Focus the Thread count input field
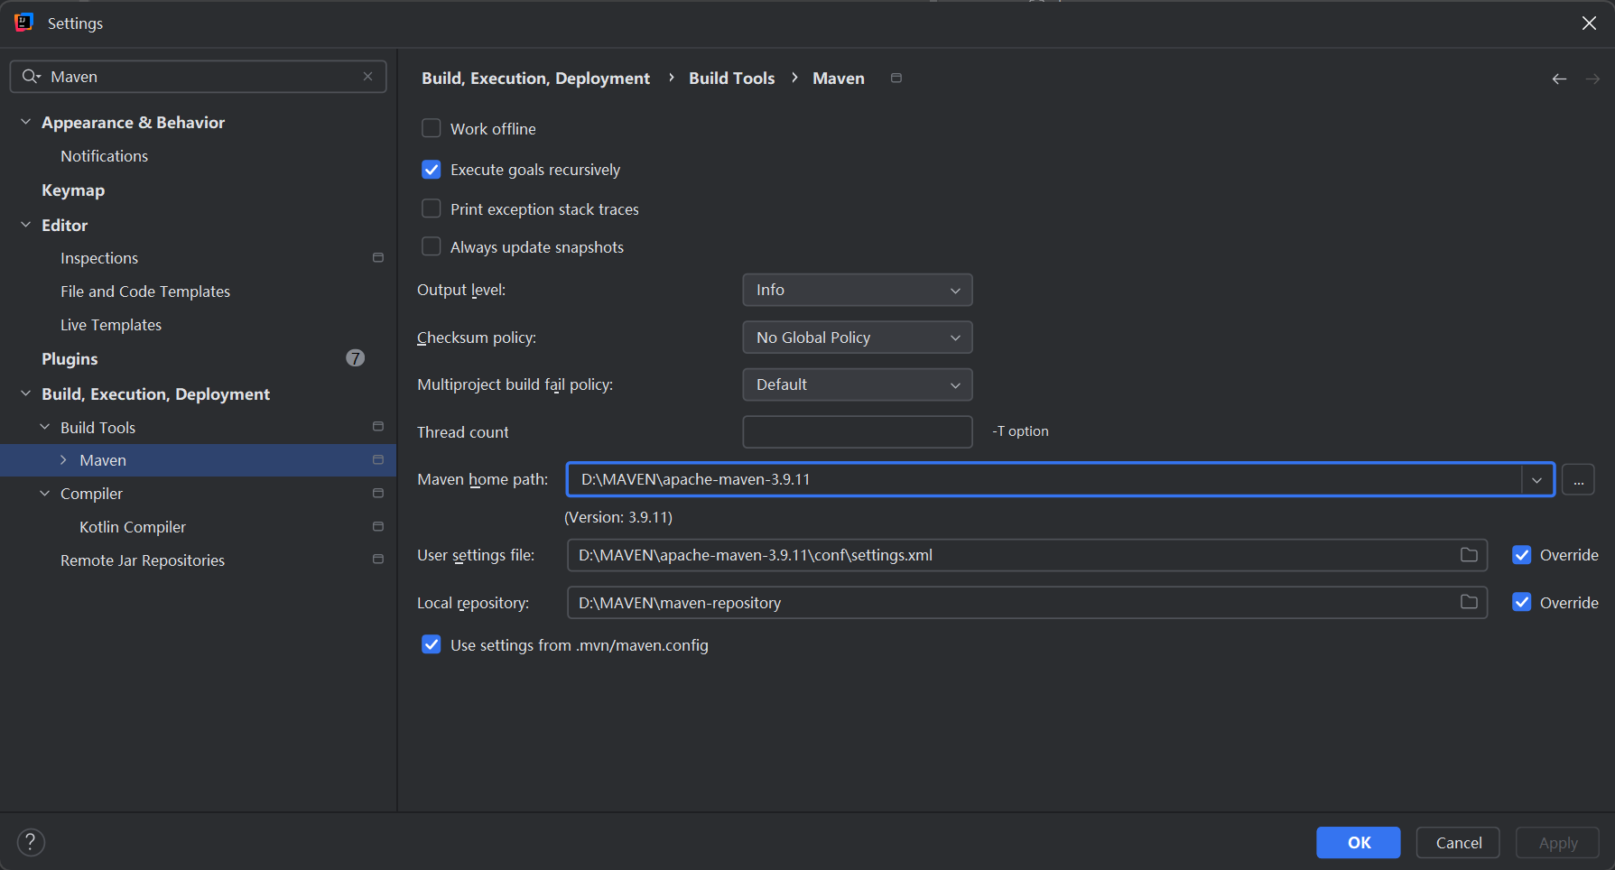Screen dimensions: 1615x870 (858, 431)
